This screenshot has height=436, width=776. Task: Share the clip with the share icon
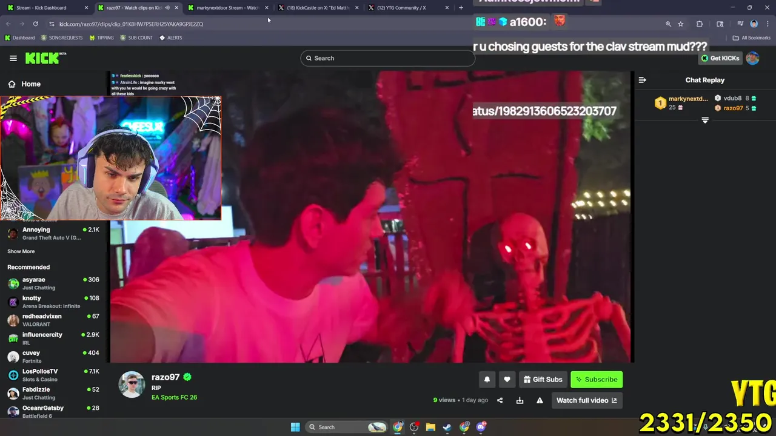[x=500, y=400]
